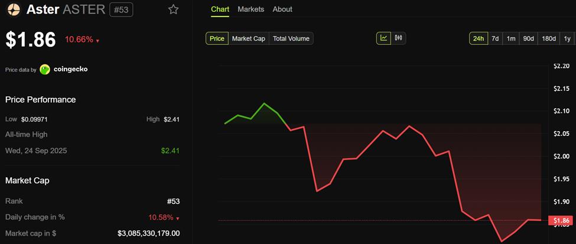Click the star favorite icon

pyautogui.click(x=173, y=9)
